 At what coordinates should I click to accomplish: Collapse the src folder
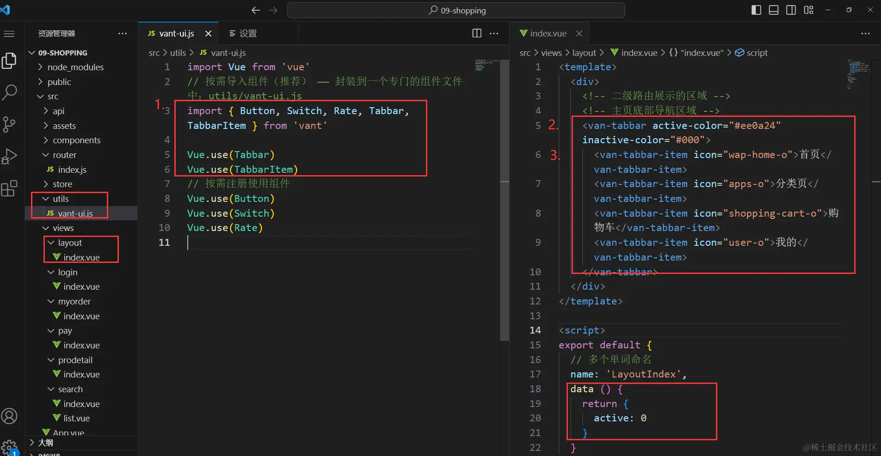81,97
